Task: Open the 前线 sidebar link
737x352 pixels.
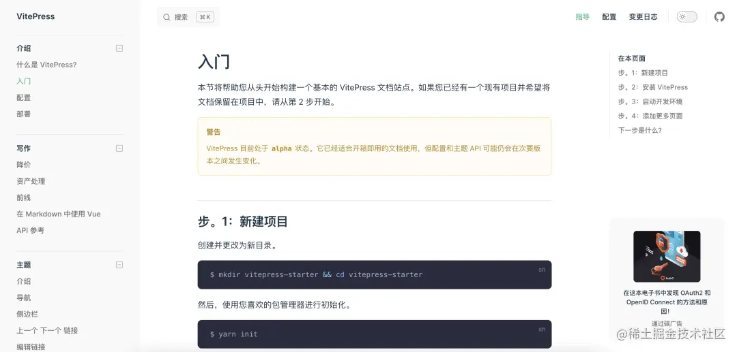Action: coord(23,197)
